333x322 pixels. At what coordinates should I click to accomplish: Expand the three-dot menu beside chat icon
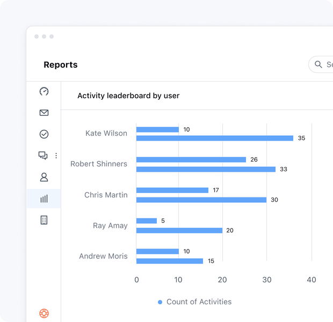(x=56, y=156)
